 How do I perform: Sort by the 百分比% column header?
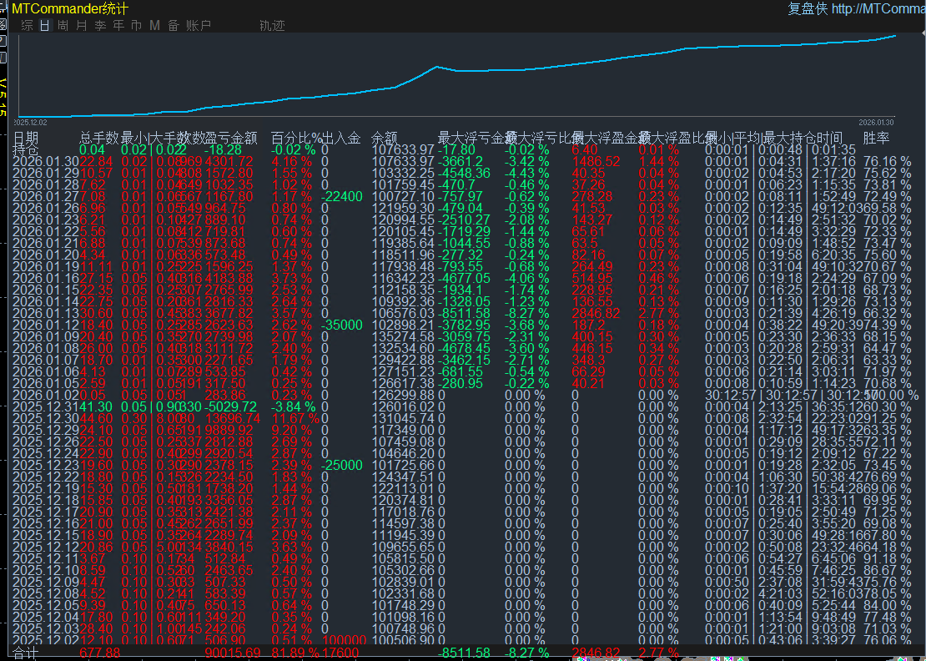click(x=296, y=138)
